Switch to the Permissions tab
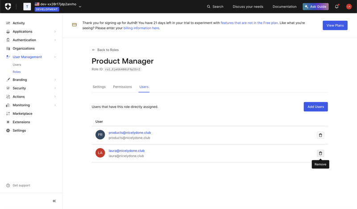Image resolution: width=357 pixels, height=209 pixels. pos(122,87)
